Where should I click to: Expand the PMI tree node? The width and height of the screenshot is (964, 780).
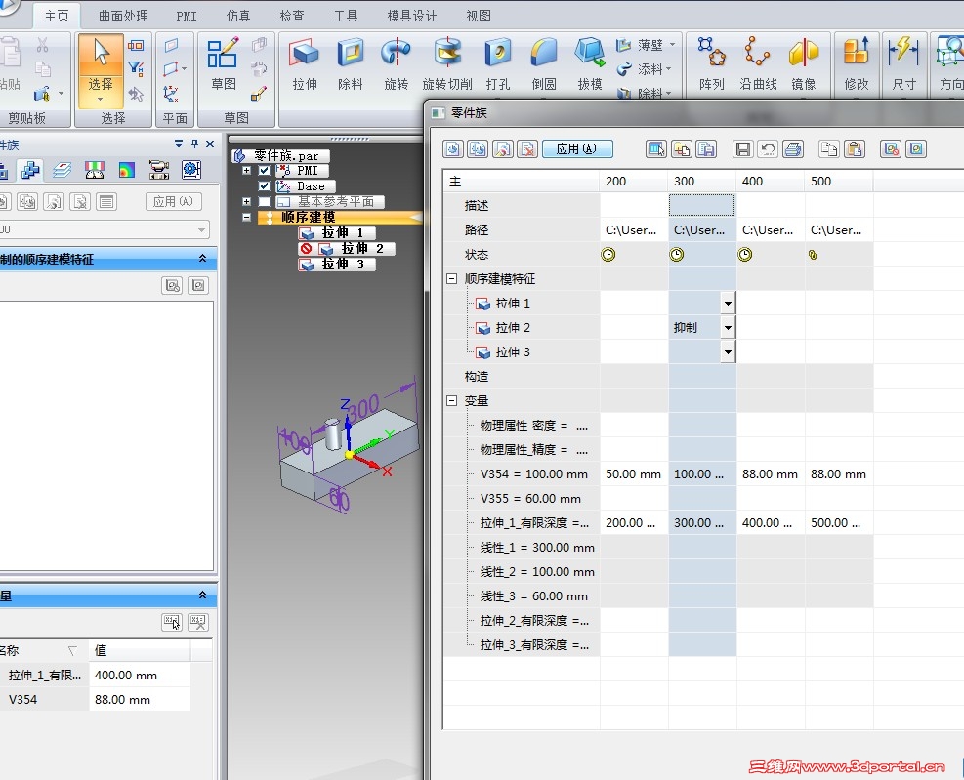pyautogui.click(x=246, y=170)
